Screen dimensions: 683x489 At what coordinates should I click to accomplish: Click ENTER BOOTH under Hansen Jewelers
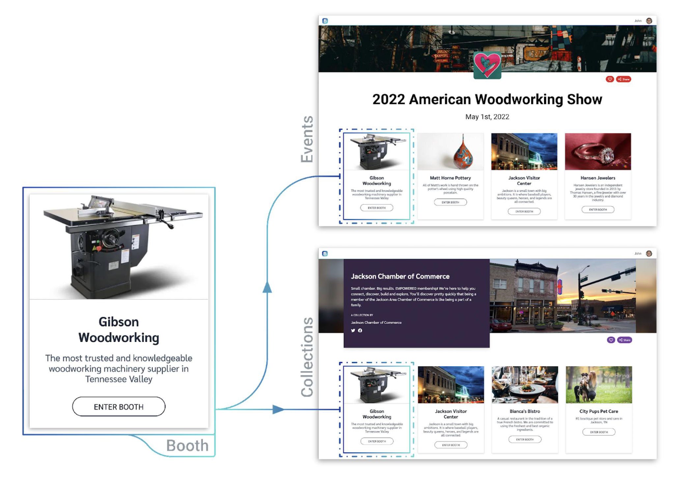pyautogui.click(x=598, y=209)
